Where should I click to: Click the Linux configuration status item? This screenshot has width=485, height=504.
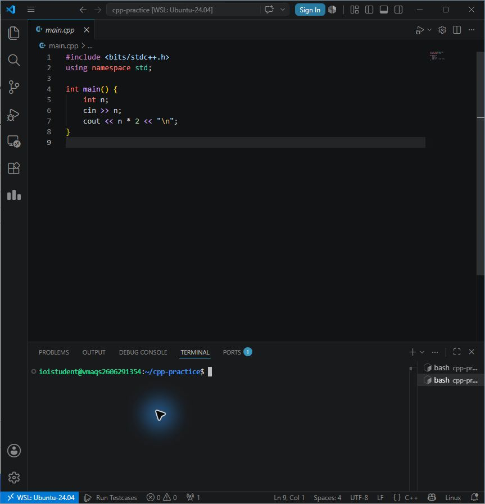point(453,498)
